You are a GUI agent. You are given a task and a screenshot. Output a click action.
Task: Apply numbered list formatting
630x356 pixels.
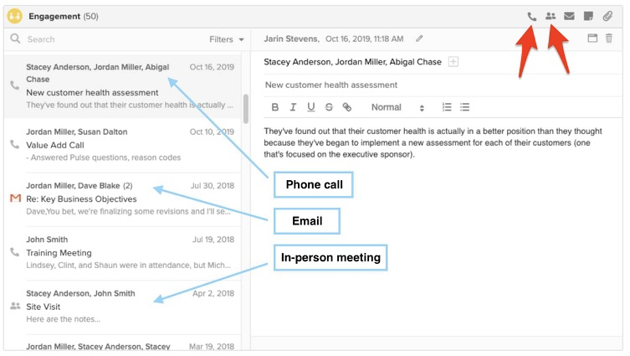[x=447, y=107]
